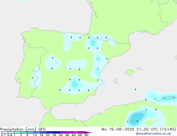Click the 20–25 mm legend color swatch

click(x=50, y=132)
